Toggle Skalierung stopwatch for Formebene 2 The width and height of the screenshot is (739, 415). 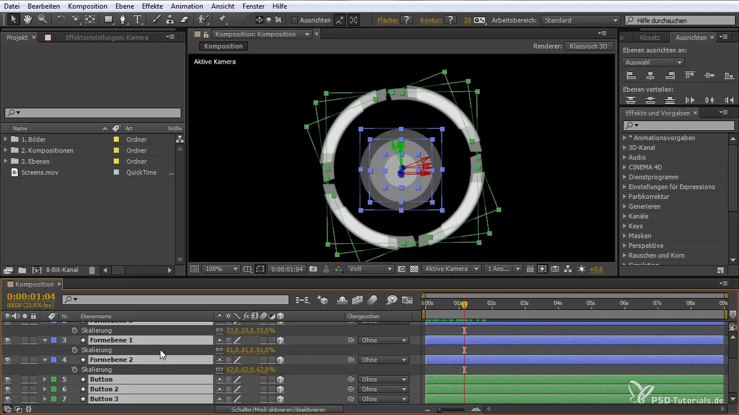tap(74, 369)
